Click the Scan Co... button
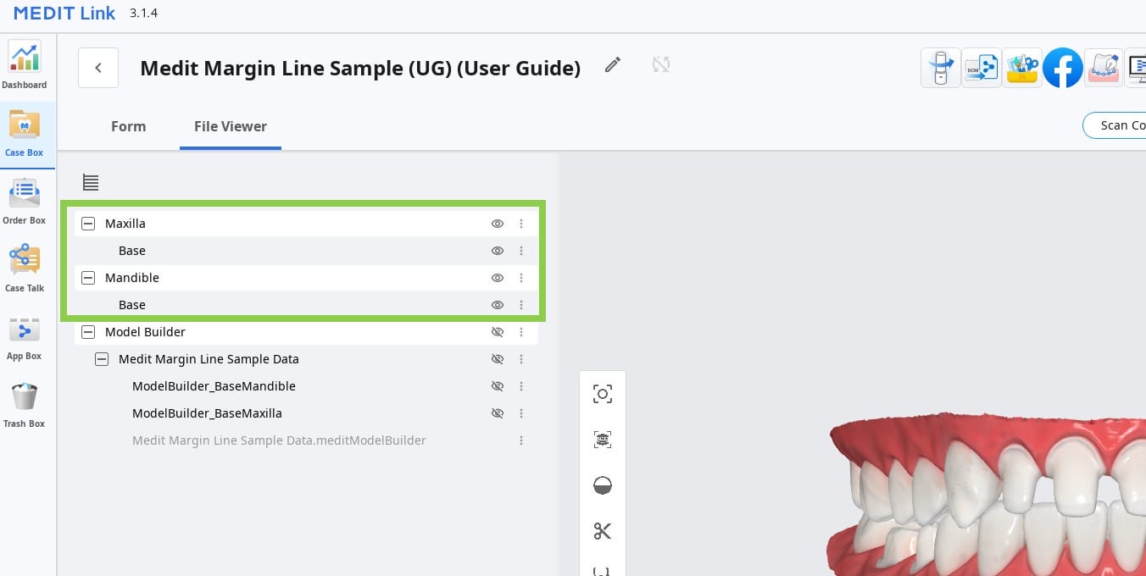This screenshot has height=576, width=1146. (x=1115, y=125)
